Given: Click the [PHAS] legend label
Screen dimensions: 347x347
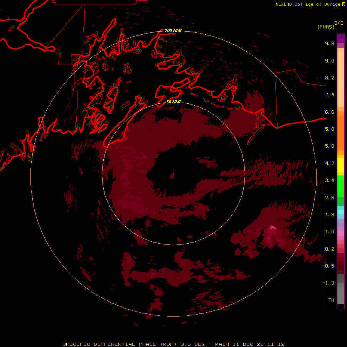Looking at the screenshot, I should 326,27.
